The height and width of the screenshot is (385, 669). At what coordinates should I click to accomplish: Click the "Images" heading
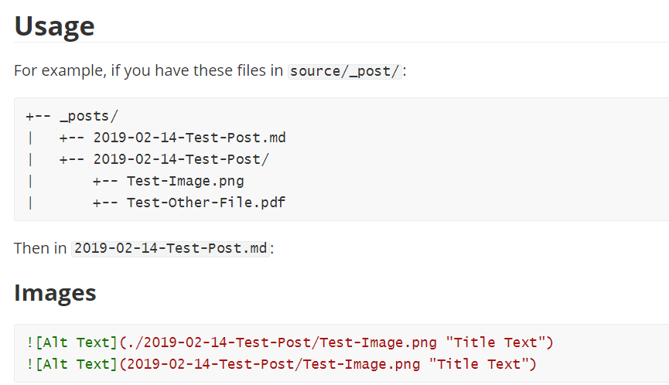55,293
